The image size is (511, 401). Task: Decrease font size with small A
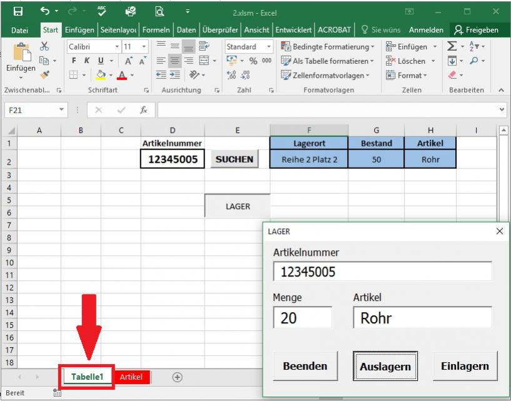143,61
